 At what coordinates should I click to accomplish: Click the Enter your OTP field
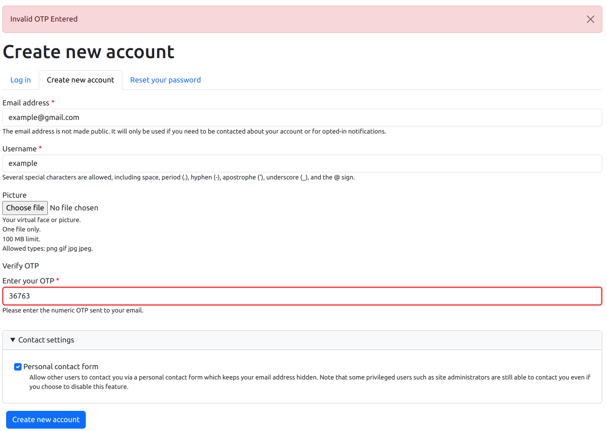tap(302, 296)
